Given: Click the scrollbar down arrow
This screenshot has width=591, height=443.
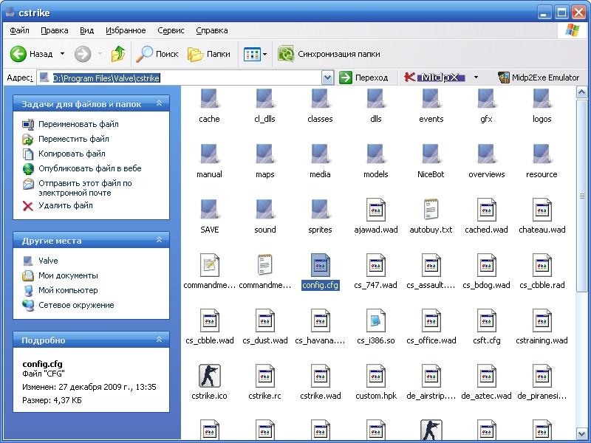Looking at the screenshot, I should point(581,433).
